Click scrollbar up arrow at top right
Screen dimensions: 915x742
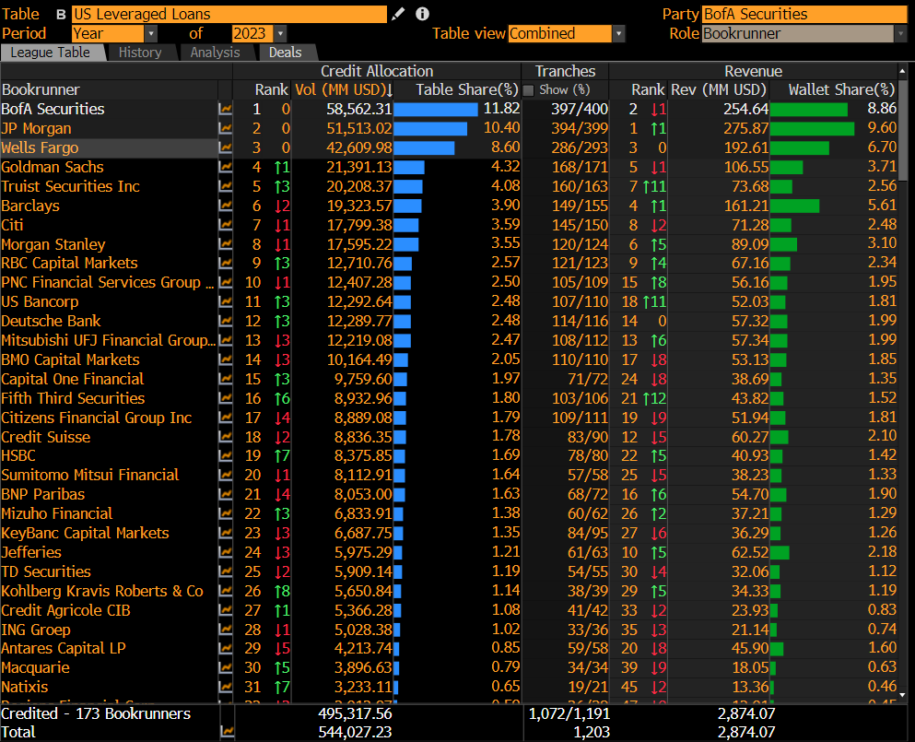[902, 71]
